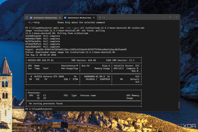Viewport: 198px width, 132px height.
Task: Click 'Status: Downloaded newer image' line
Action: pos(70,52)
